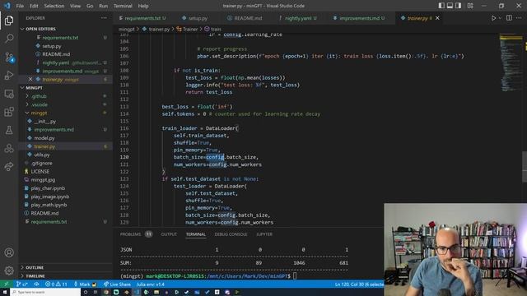Toggle the bottom panel visibility
This screenshot has width=527, height=296.
pos(450,6)
